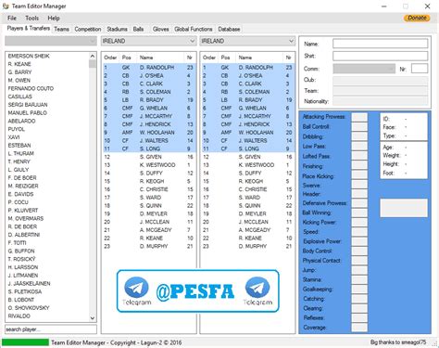Click Pos column header in right squad
The image size is (439, 348).
pos(227,58)
